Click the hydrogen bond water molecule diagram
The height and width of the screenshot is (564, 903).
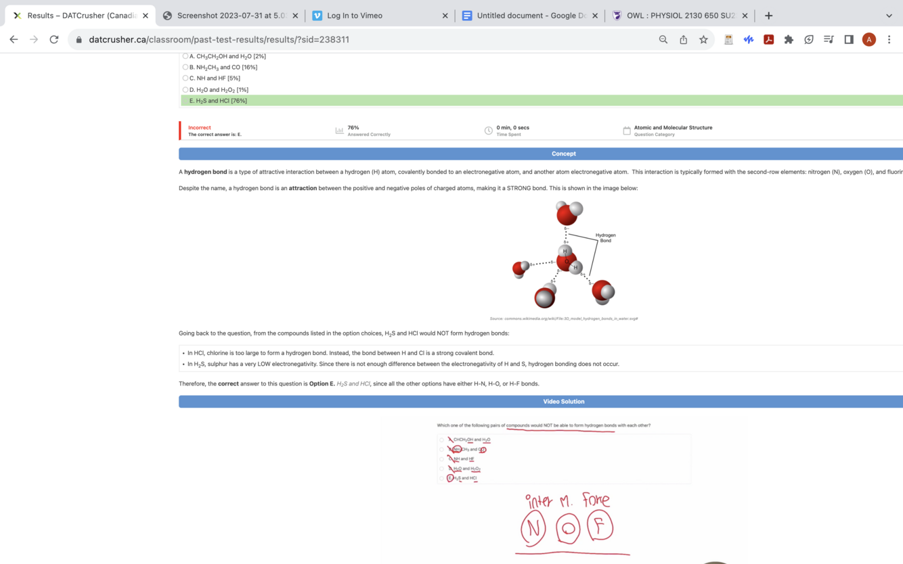[x=564, y=254]
